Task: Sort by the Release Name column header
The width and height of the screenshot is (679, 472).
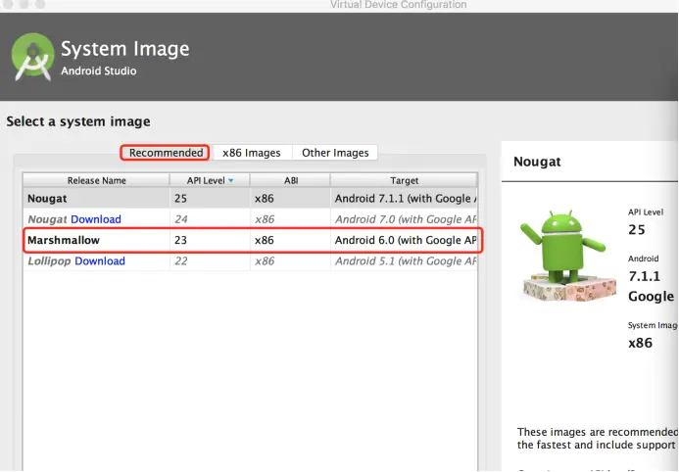Action: [96, 180]
